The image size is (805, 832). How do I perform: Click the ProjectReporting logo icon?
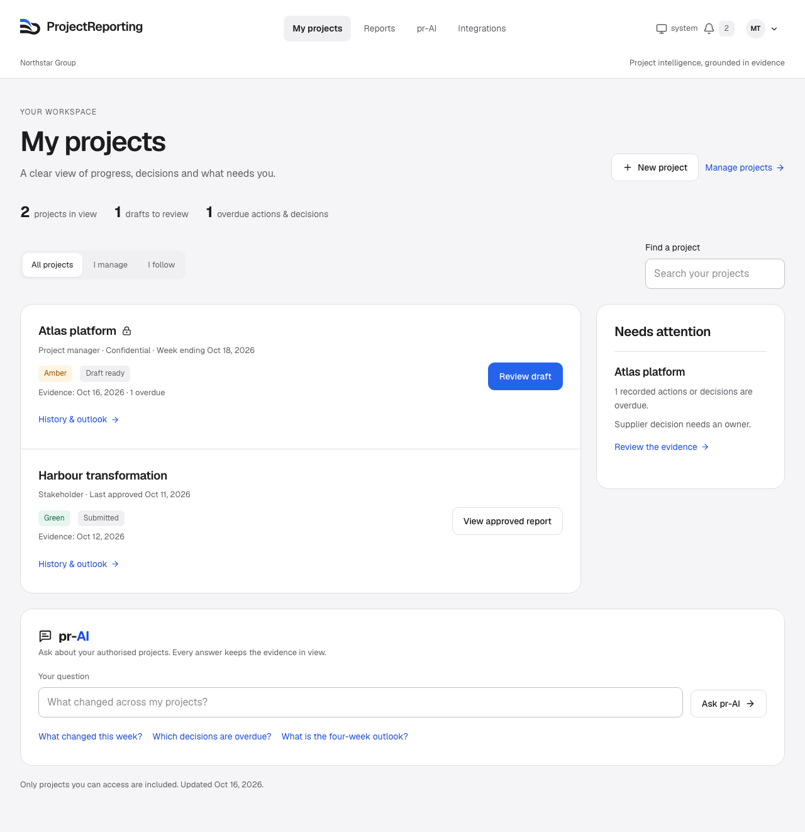[x=30, y=27]
